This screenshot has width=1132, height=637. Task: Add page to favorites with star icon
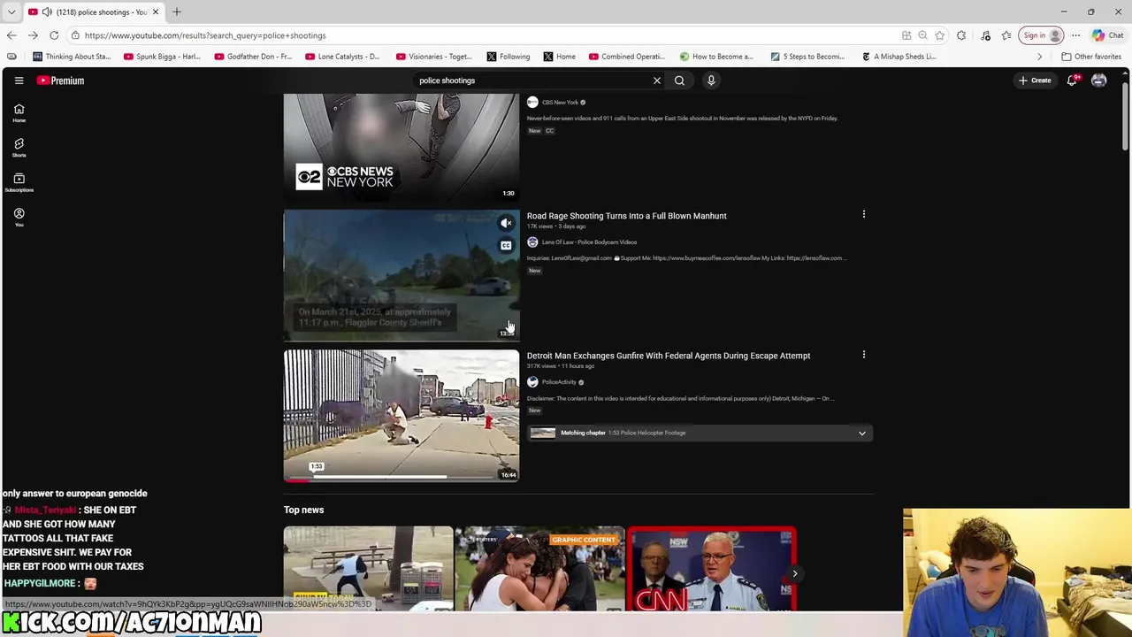tap(939, 35)
